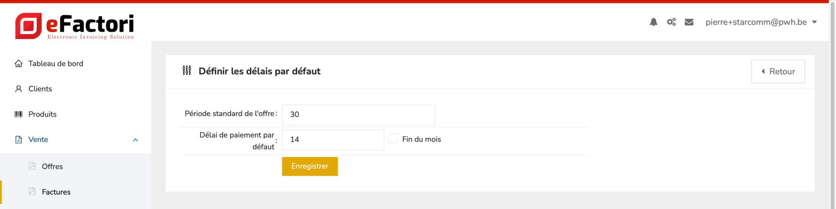Click the eFactori logo
The height and width of the screenshot is (209, 836).
click(75, 26)
